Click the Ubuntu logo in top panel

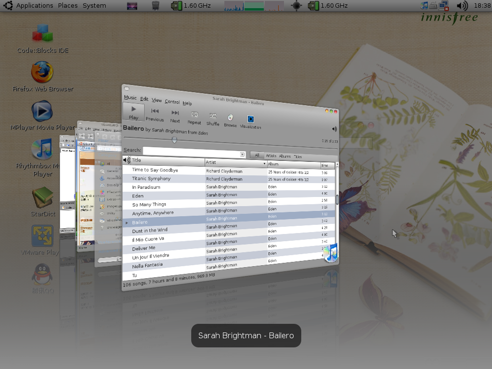click(x=8, y=5)
